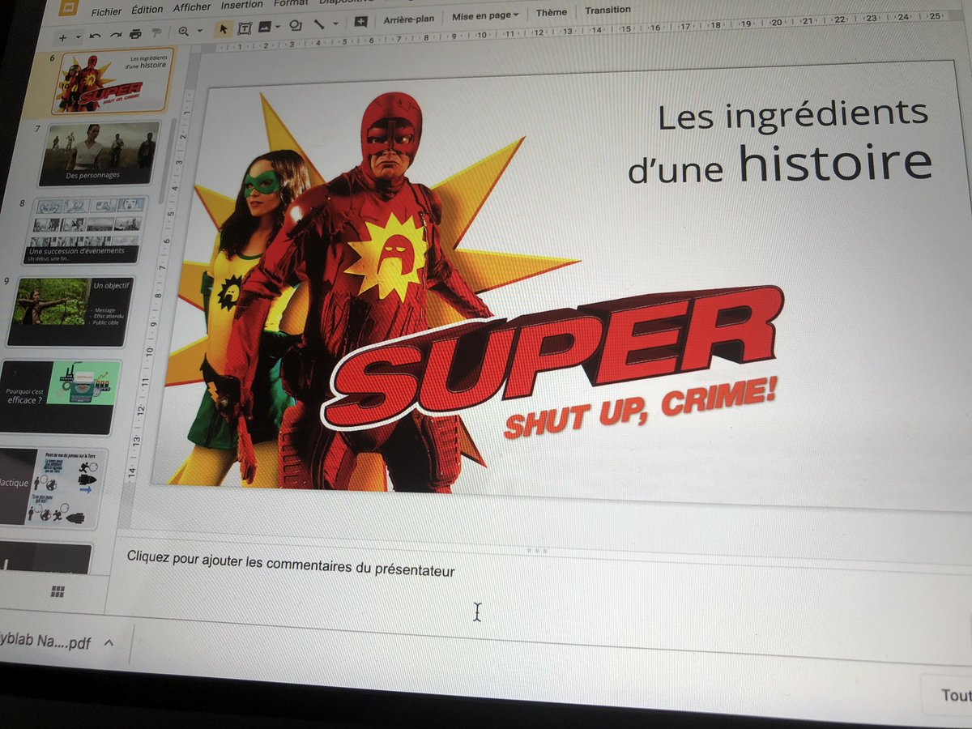Add a comment from toolbar

tap(360, 22)
